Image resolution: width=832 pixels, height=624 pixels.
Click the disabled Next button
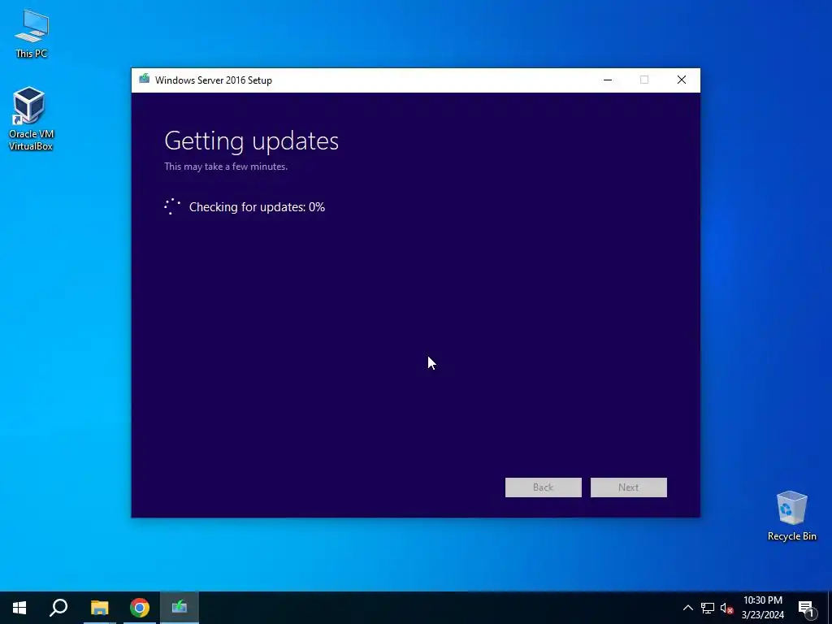628,487
